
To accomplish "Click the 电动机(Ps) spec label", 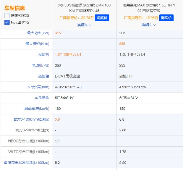I will pyautogui.click(x=40, y=65).
